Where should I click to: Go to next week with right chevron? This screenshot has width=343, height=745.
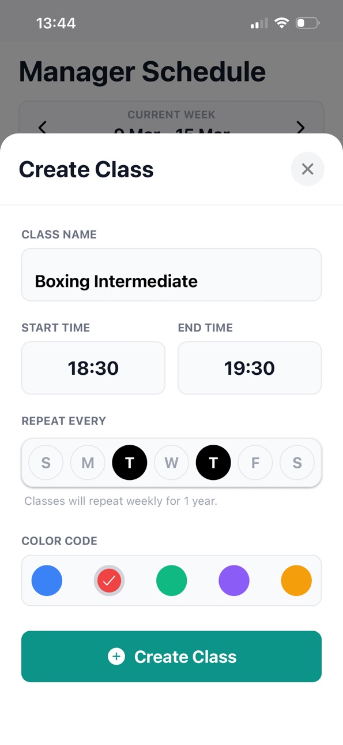click(x=300, y=128)
